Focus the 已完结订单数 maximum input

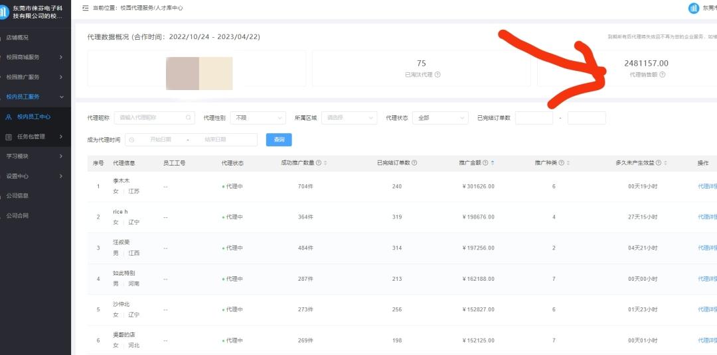587,118
